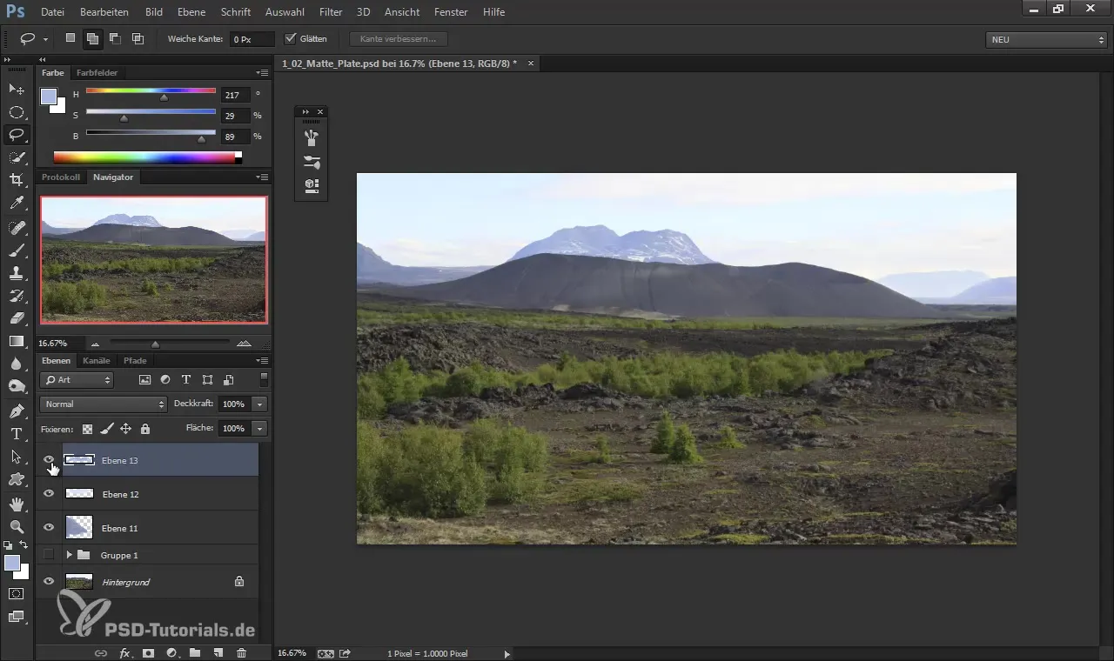Click the link layers icon
This screenshot has height=661, width=1114.
[x=100, y=652]
